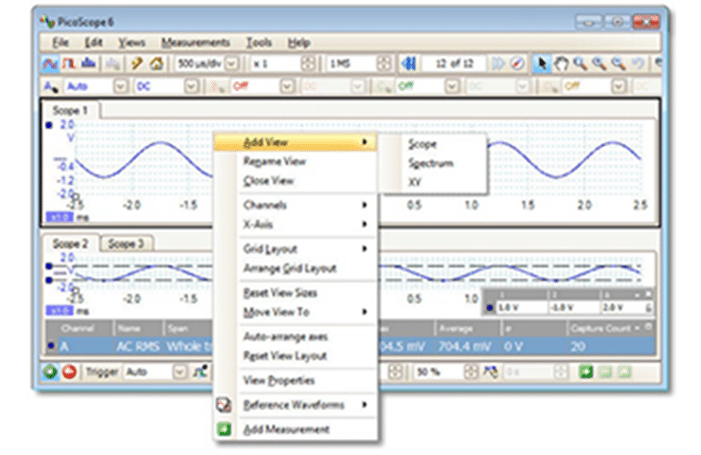701x455 pixels.
Task: Go to the next waveform buffer
Action: pyautogui.click(x=498, y=64)
